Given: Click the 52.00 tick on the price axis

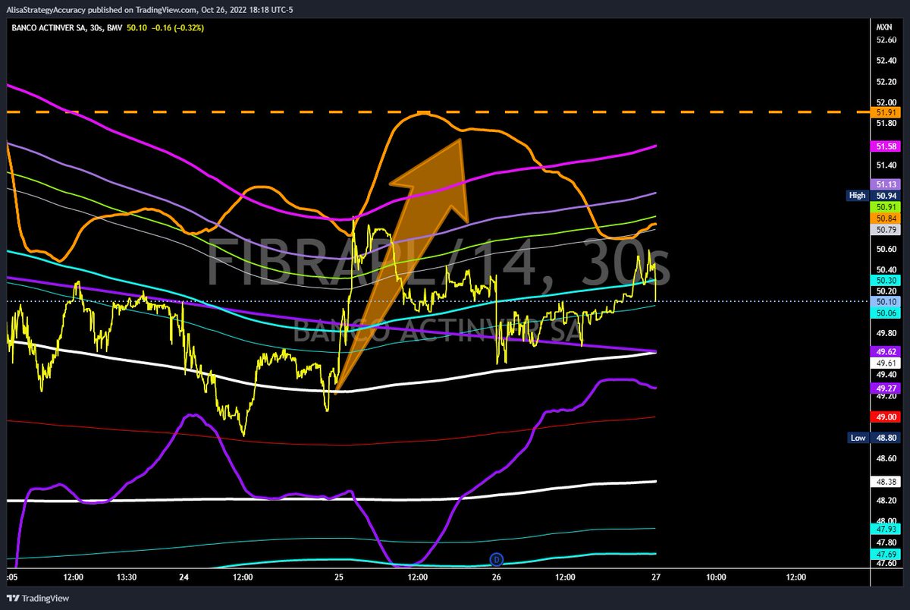Looking at the screenshot, I should tap(886, 102).
